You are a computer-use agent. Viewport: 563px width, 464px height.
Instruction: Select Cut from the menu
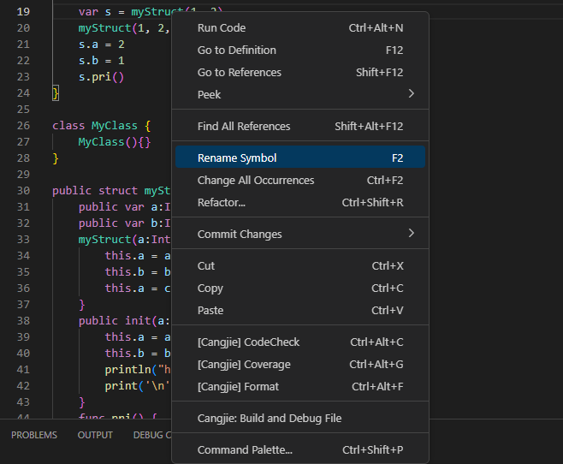pyautogui.click(x=206, y=265)
